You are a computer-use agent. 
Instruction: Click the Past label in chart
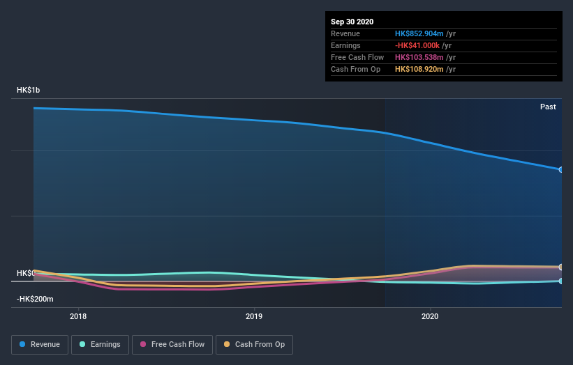click(x=548, y=107)
